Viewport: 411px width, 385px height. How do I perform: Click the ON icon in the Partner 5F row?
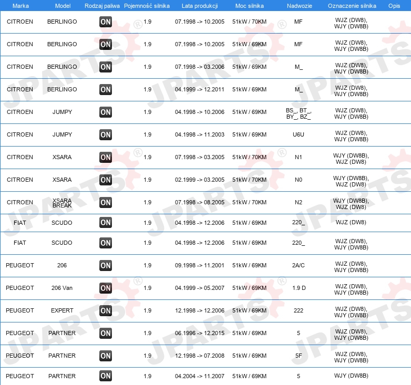tap(106, 356)
